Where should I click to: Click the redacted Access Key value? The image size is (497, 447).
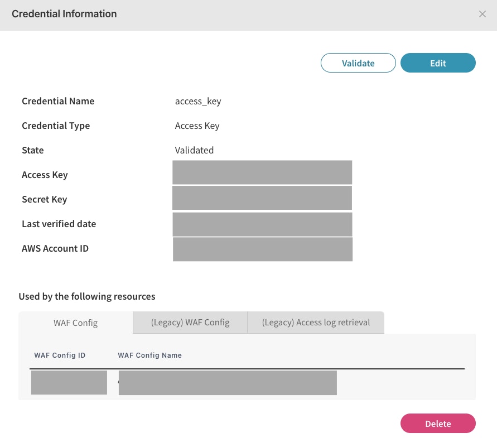pos(262,172)
